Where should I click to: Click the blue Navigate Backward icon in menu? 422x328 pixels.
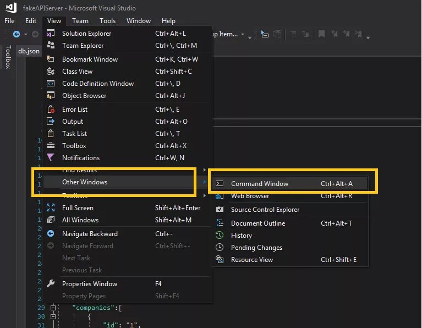tap(51, 233)
